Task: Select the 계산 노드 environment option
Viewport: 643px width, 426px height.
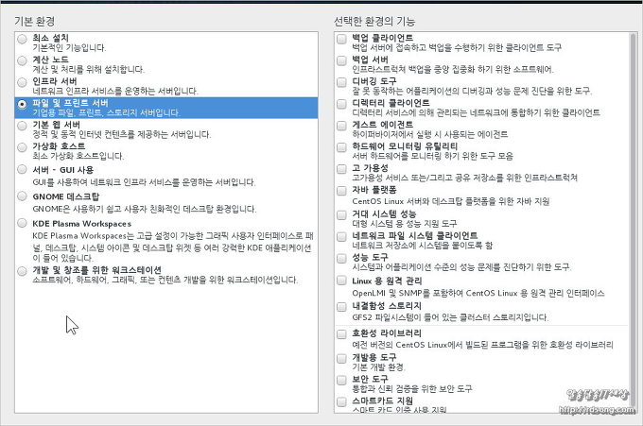Action: tap(23, 60)
